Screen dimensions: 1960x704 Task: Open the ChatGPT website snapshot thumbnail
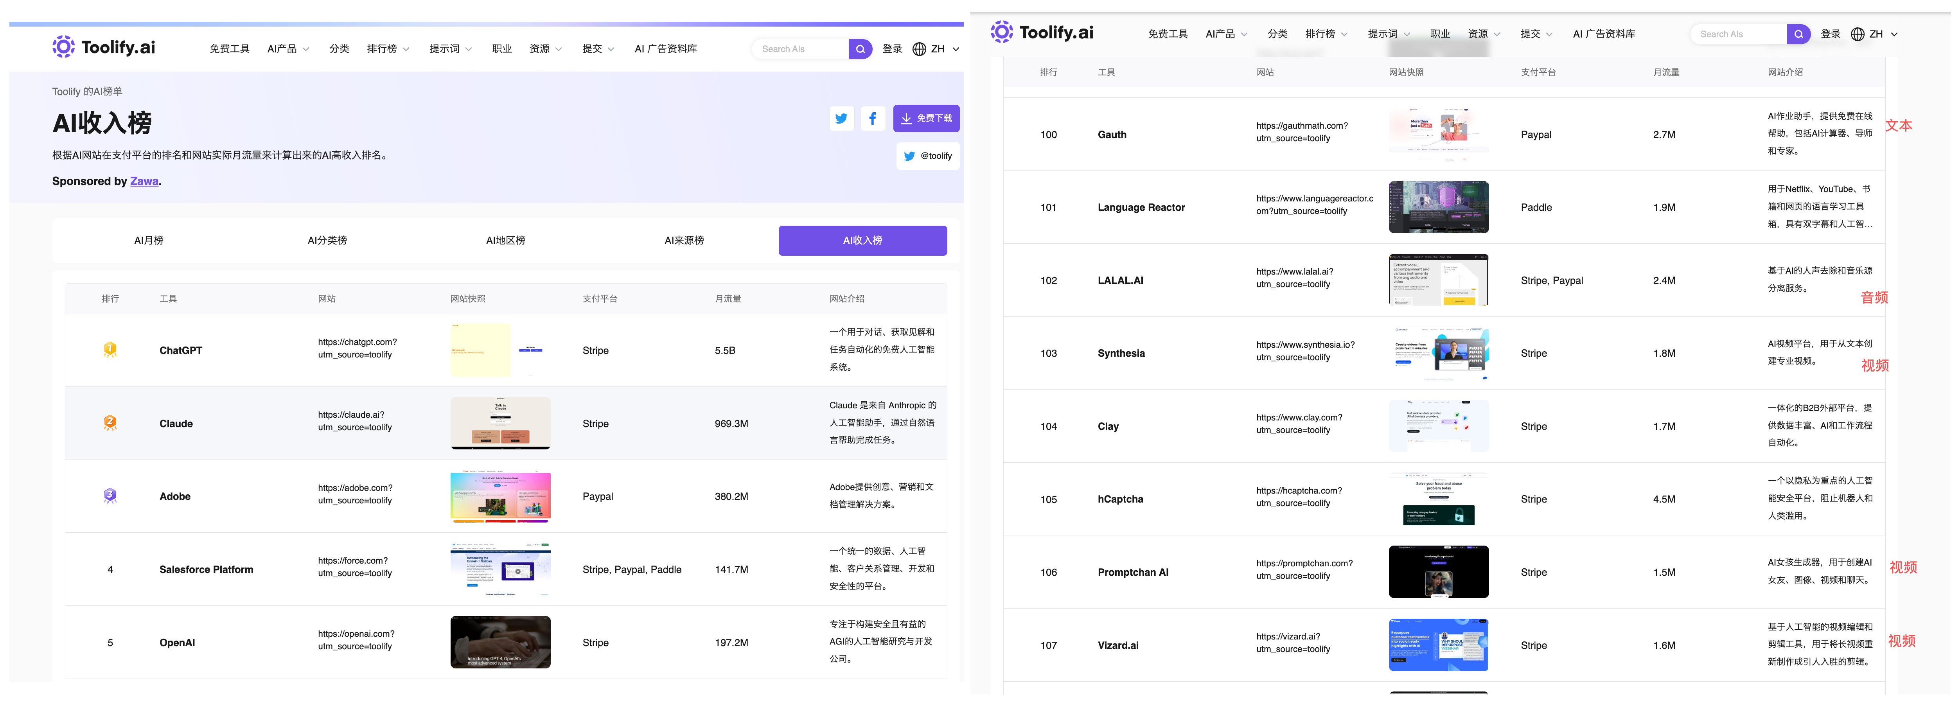[501, 350]
